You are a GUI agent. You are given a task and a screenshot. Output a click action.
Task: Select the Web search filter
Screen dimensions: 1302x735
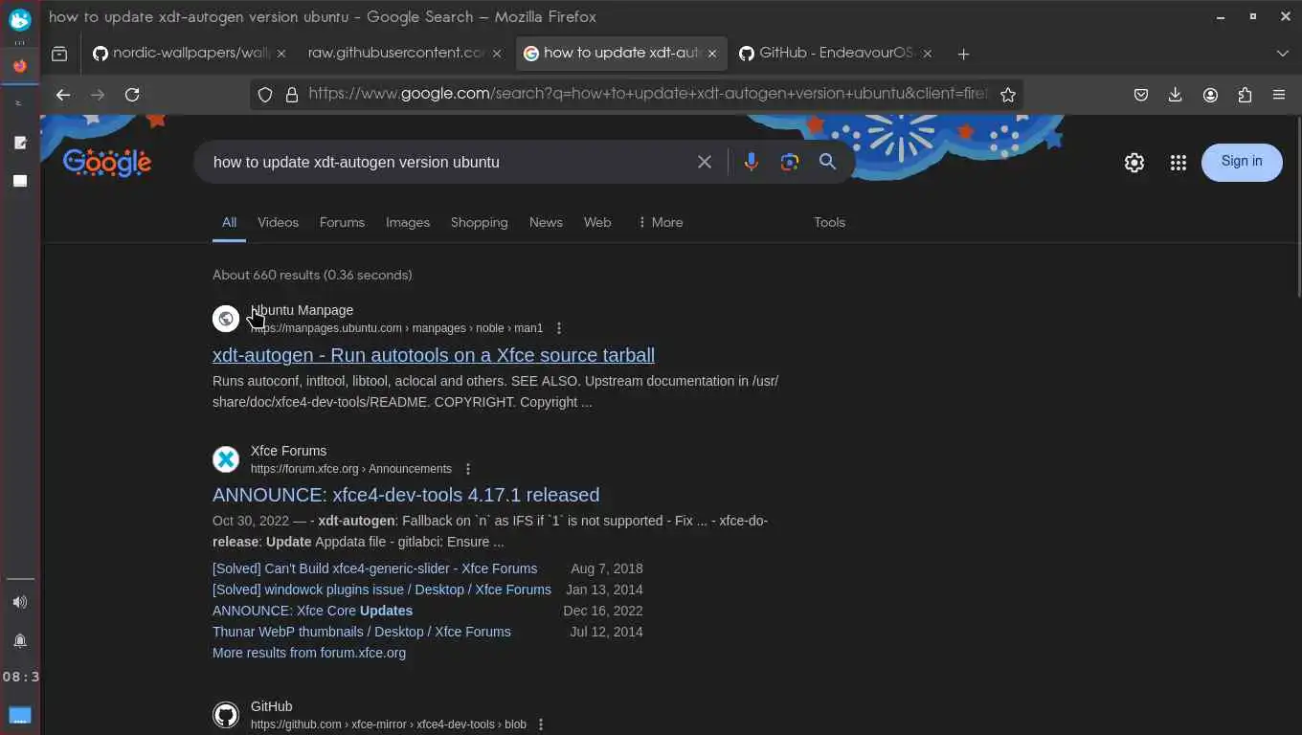click(597, 222)
